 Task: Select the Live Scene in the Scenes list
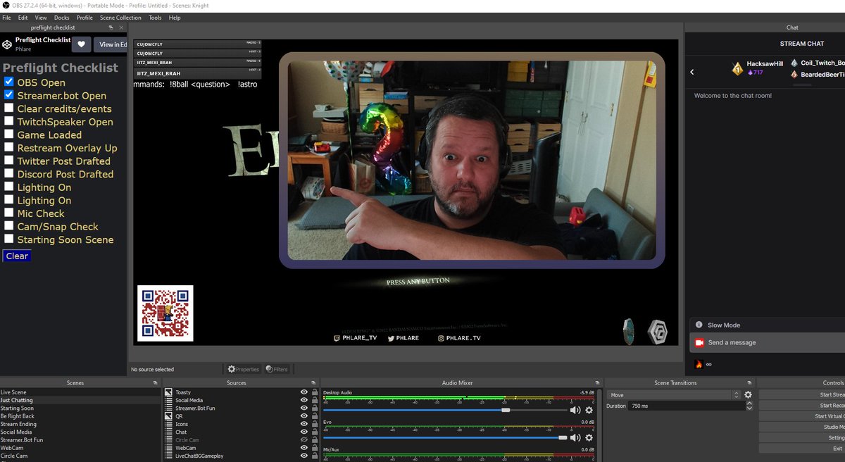pos(13,392)
